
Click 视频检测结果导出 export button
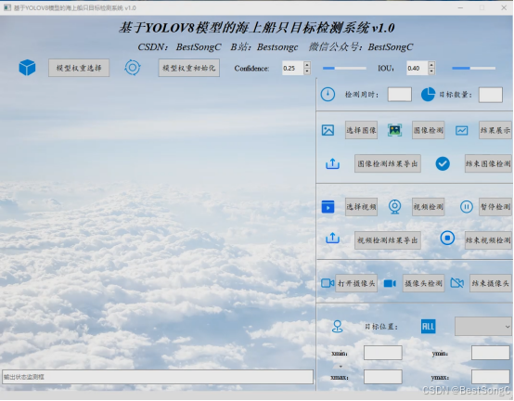click(x=388, y=240)
